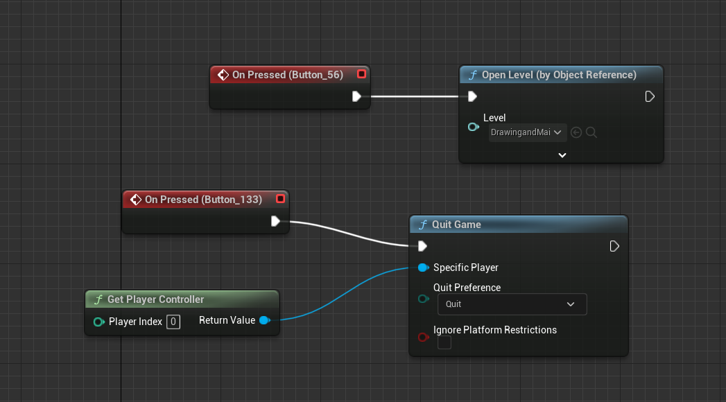The height and width of the screenshot is (402, 726).
Task: Select the On Pressed (Button_133) node title
Action: 203,200
